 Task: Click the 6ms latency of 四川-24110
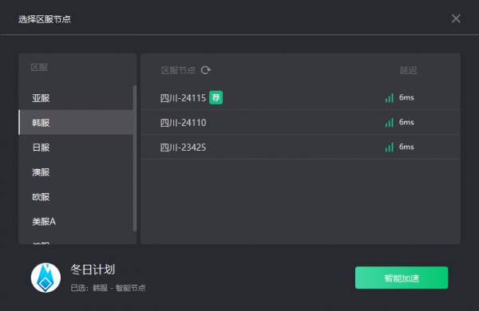point(406,122)
